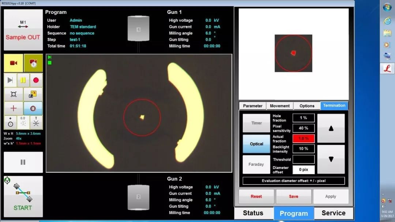Open the Movement tab
Screen dimensions: 395x222
280,106
